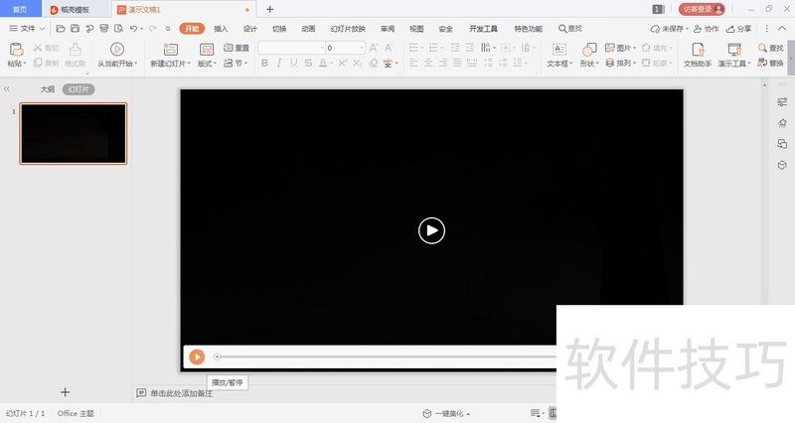Add a new slide with 新建幻灯片 icon
795x423 pixels.
[x=170, y=49]
